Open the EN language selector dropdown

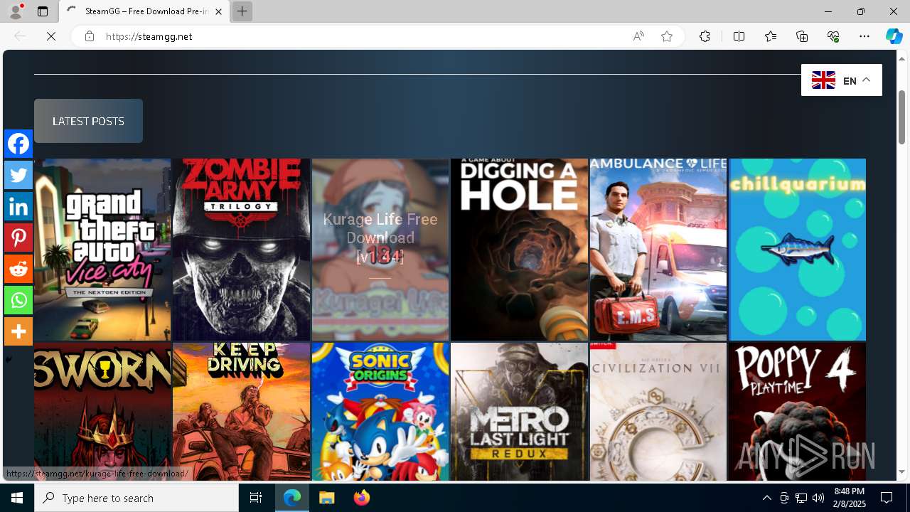(842, 80)
